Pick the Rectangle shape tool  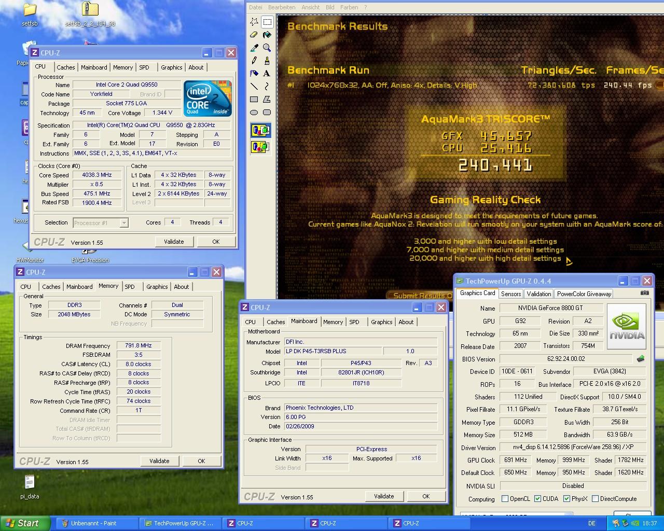[x=254, y=99]
